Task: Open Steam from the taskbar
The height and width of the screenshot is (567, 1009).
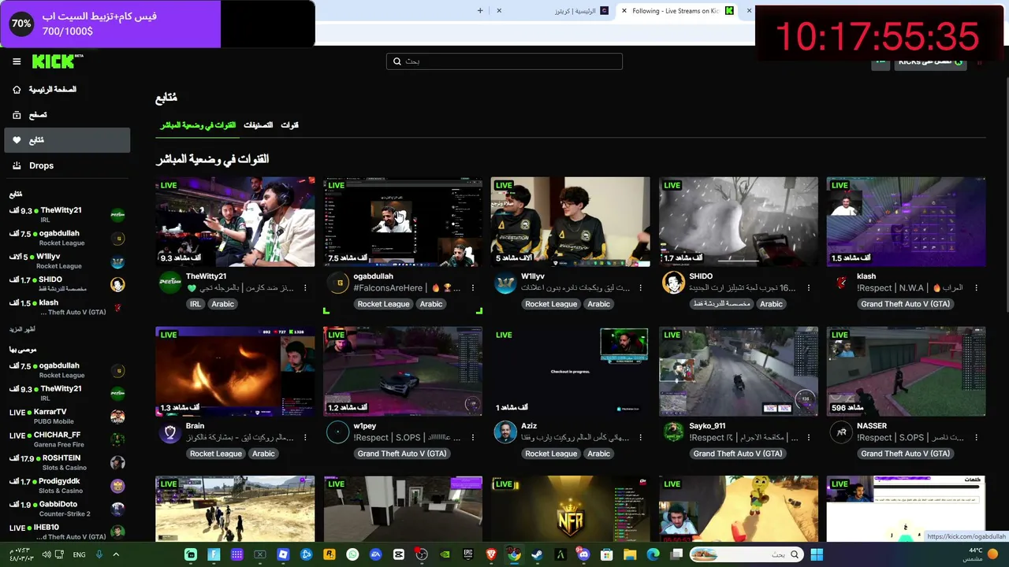Action: click(x=538, y=554)
